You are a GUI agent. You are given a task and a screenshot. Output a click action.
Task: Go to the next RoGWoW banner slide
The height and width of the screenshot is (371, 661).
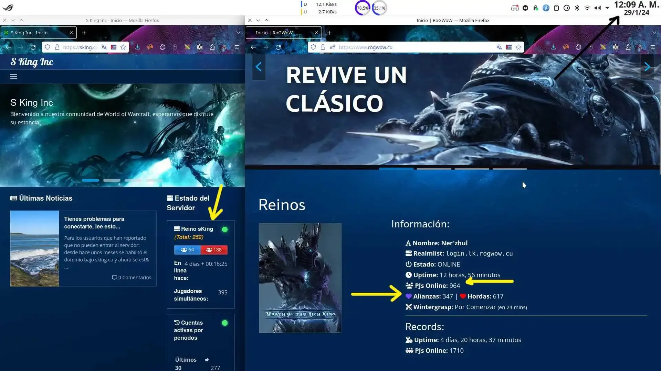coord(647,67)
